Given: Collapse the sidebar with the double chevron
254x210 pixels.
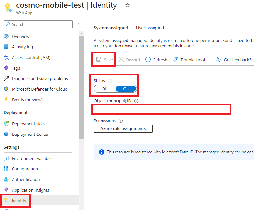Looking at the screenshot, I should pos(79,24).
